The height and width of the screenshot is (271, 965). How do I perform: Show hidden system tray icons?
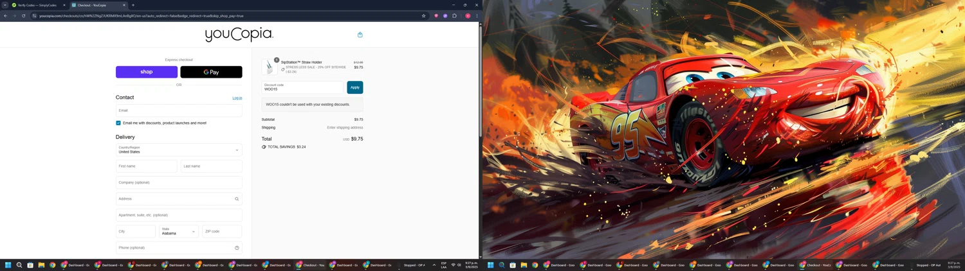click(434, 265)
